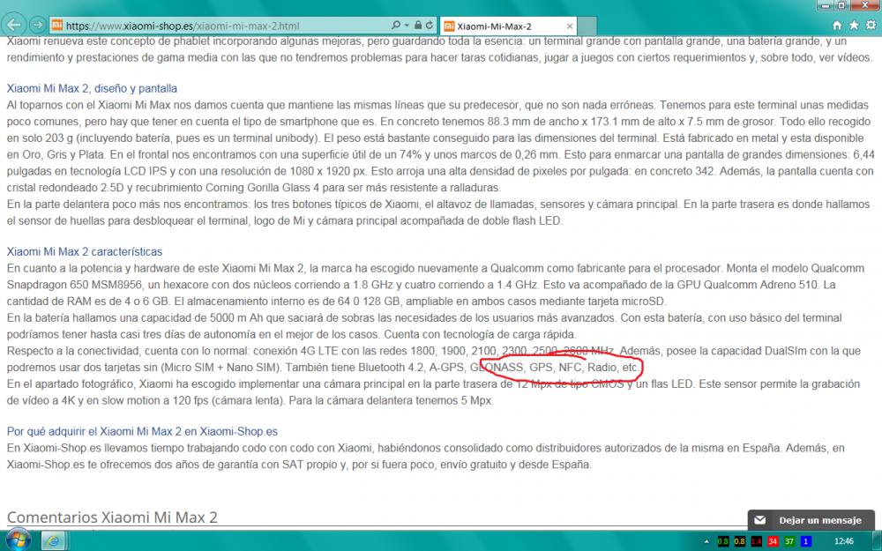The image size is (882, 551).
Task: Click the blue 1 tray indicator
Action: [805, 541]
